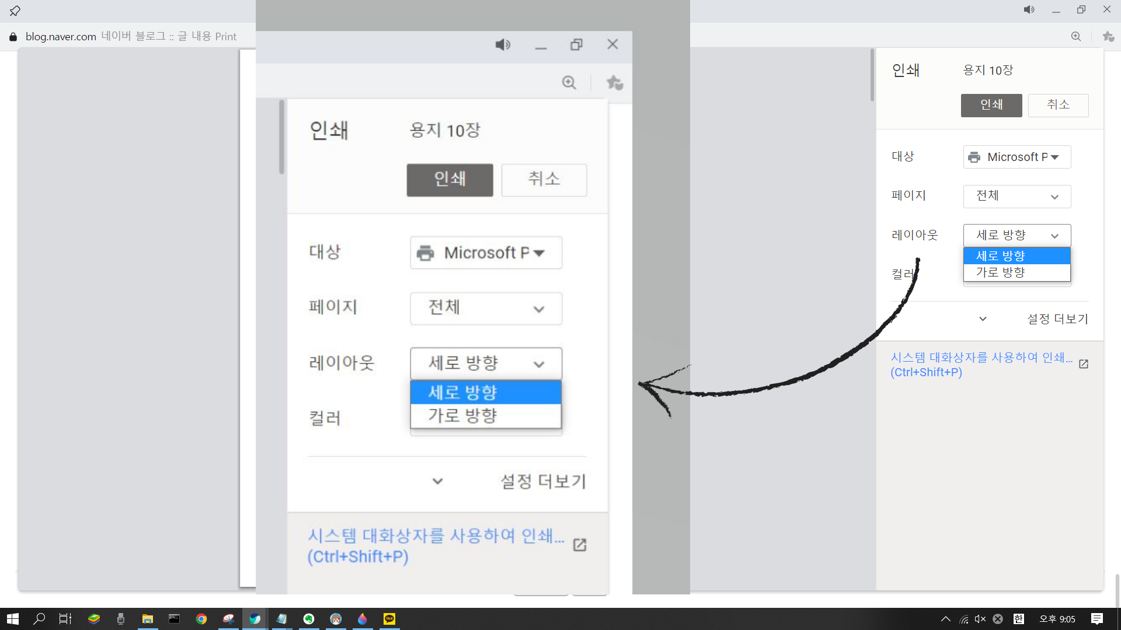Screen dimensions: 1121x630
Task: Open File Explorer from the taskbar
Action: (148, 618)
